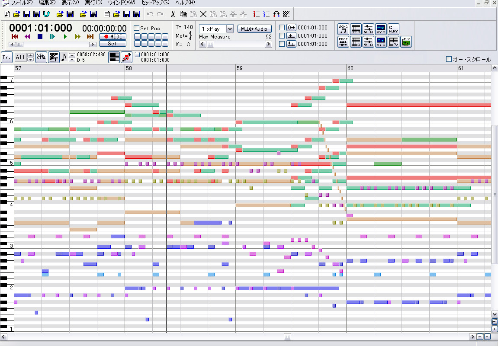Click the Max Measure slider thumb
The width and height of the screenshot is (498, 346).
coord(210,45)
